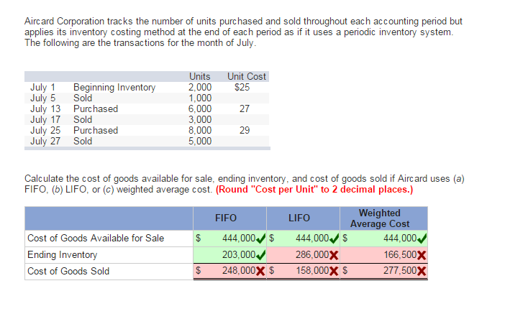Click the 'July 17' date cell

pyautogui.click(x=45, y=119)
